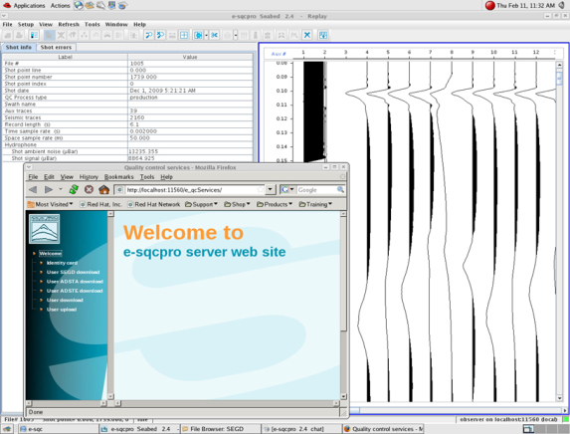Click Firefox Back arrow
Viewport: 570px width, 434px height.
(x=33, y=189)
